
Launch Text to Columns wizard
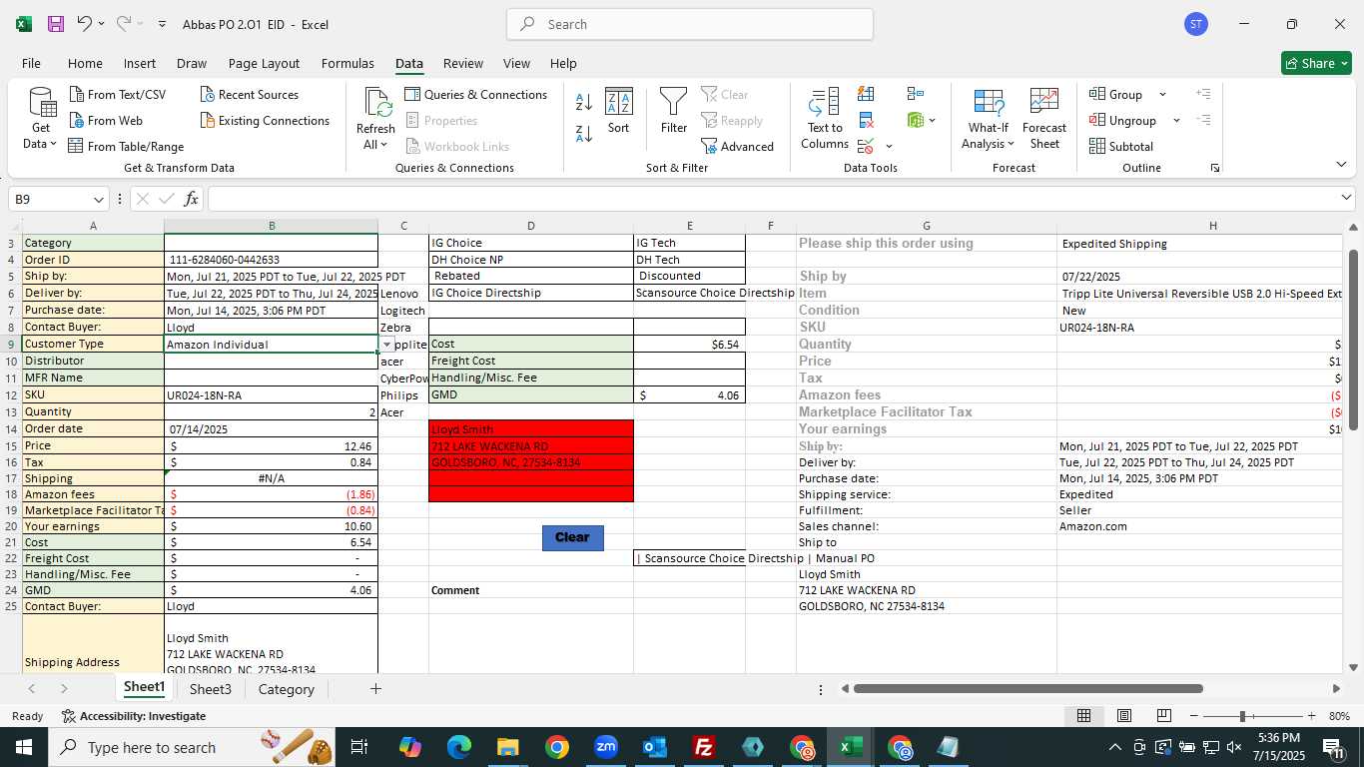pos(825,118)
